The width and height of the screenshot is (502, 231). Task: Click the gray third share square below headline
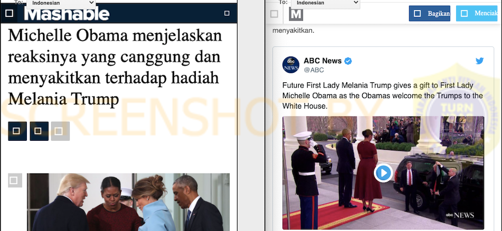60,131
